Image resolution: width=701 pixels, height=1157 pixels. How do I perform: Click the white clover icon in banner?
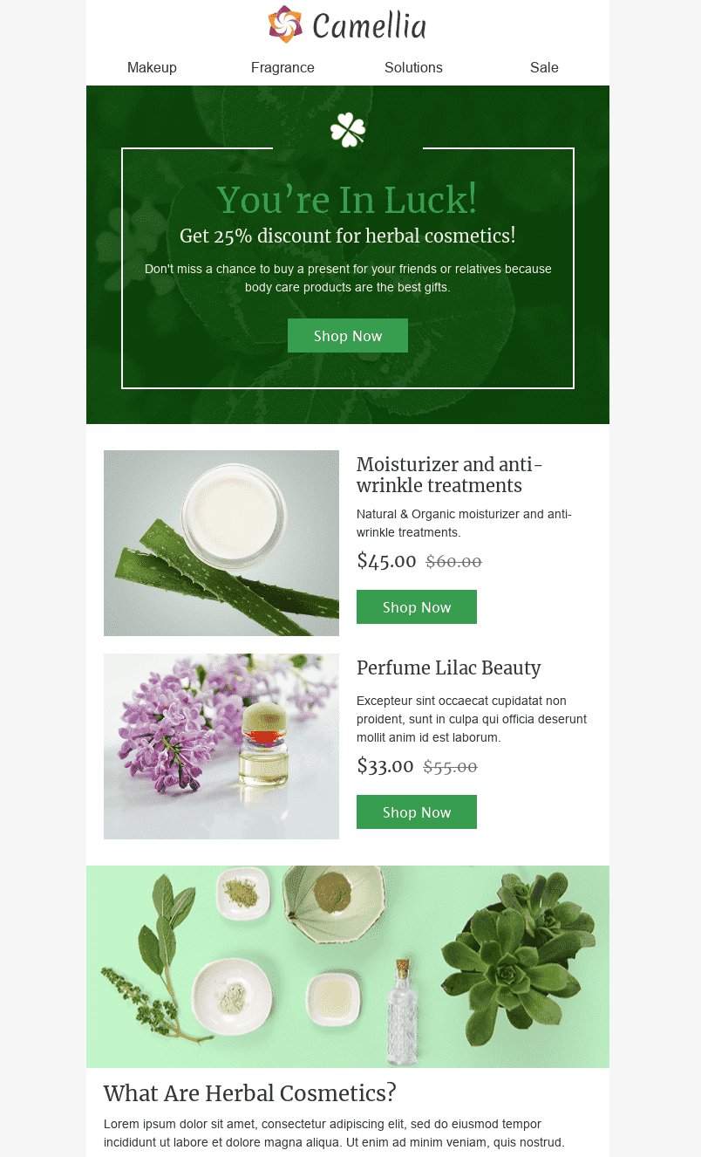[x=348, y=130]
